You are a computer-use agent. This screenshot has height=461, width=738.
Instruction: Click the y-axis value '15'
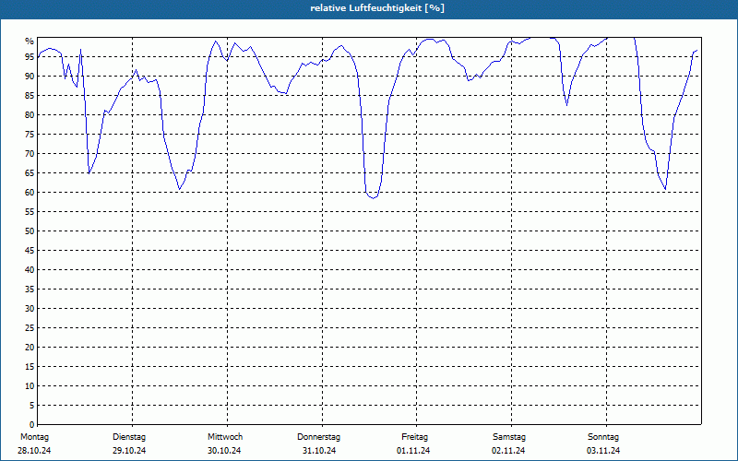(x=30, y=366)
